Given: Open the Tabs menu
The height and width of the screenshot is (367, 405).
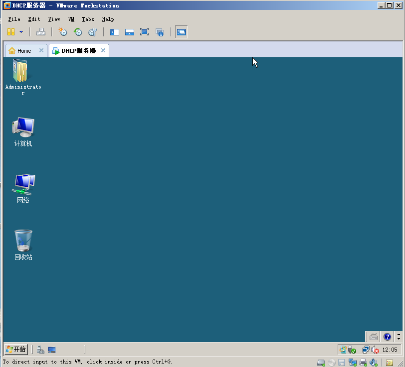Looking at the screenshot, I should pos(88,19).
